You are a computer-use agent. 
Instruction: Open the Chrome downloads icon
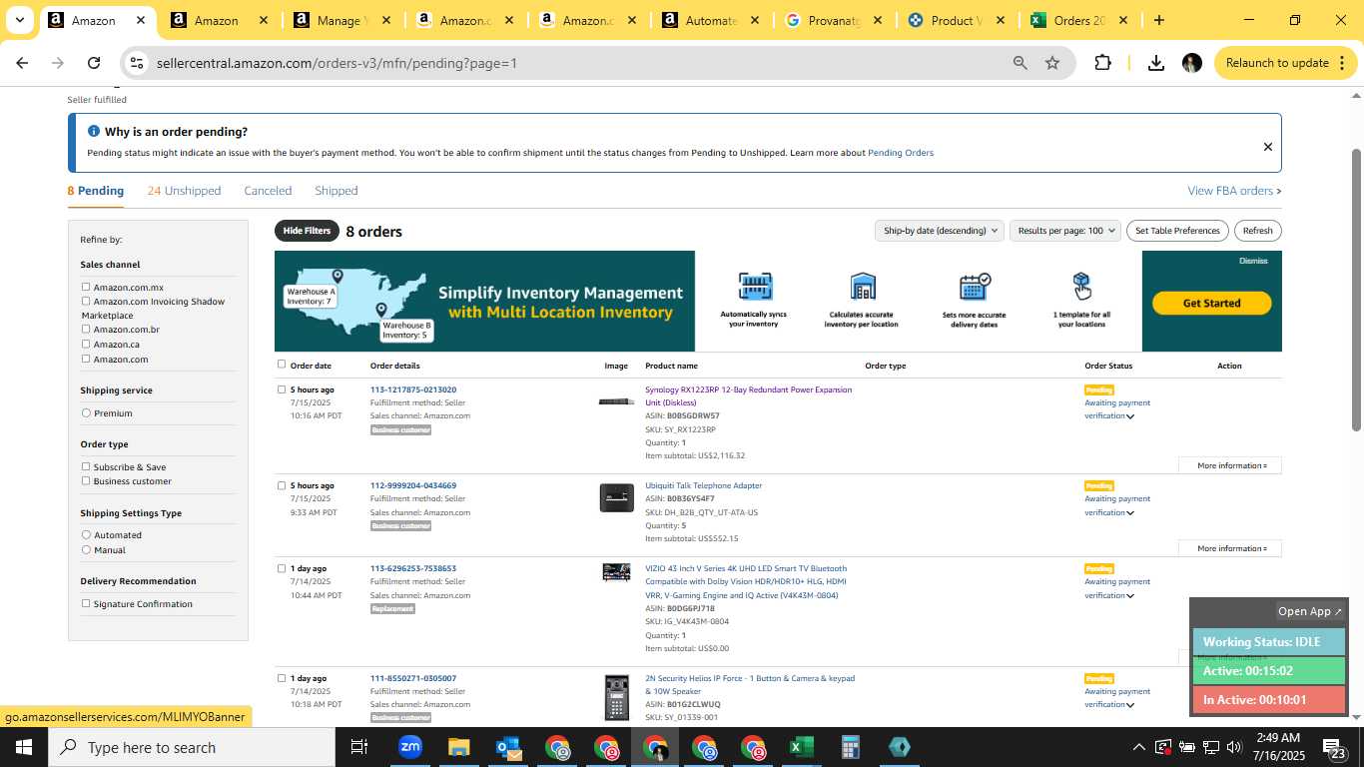[x=1156, y=63]
